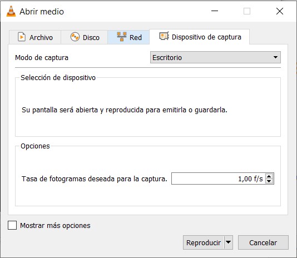Click the Red tab network icon
297x258 pixels.
point(122,37)
